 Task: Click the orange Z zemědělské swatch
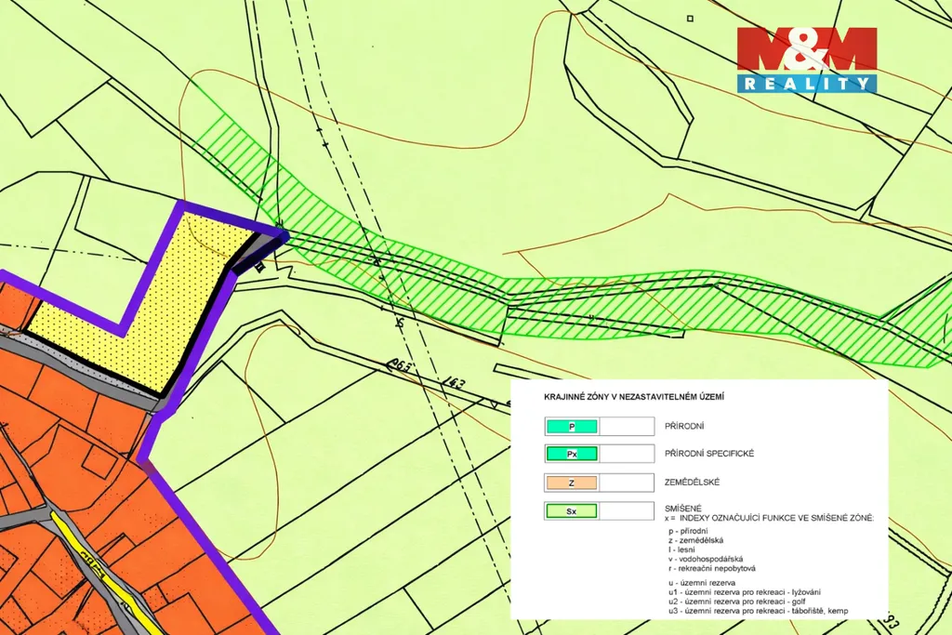pyautogui.click(x=571, y=483)
